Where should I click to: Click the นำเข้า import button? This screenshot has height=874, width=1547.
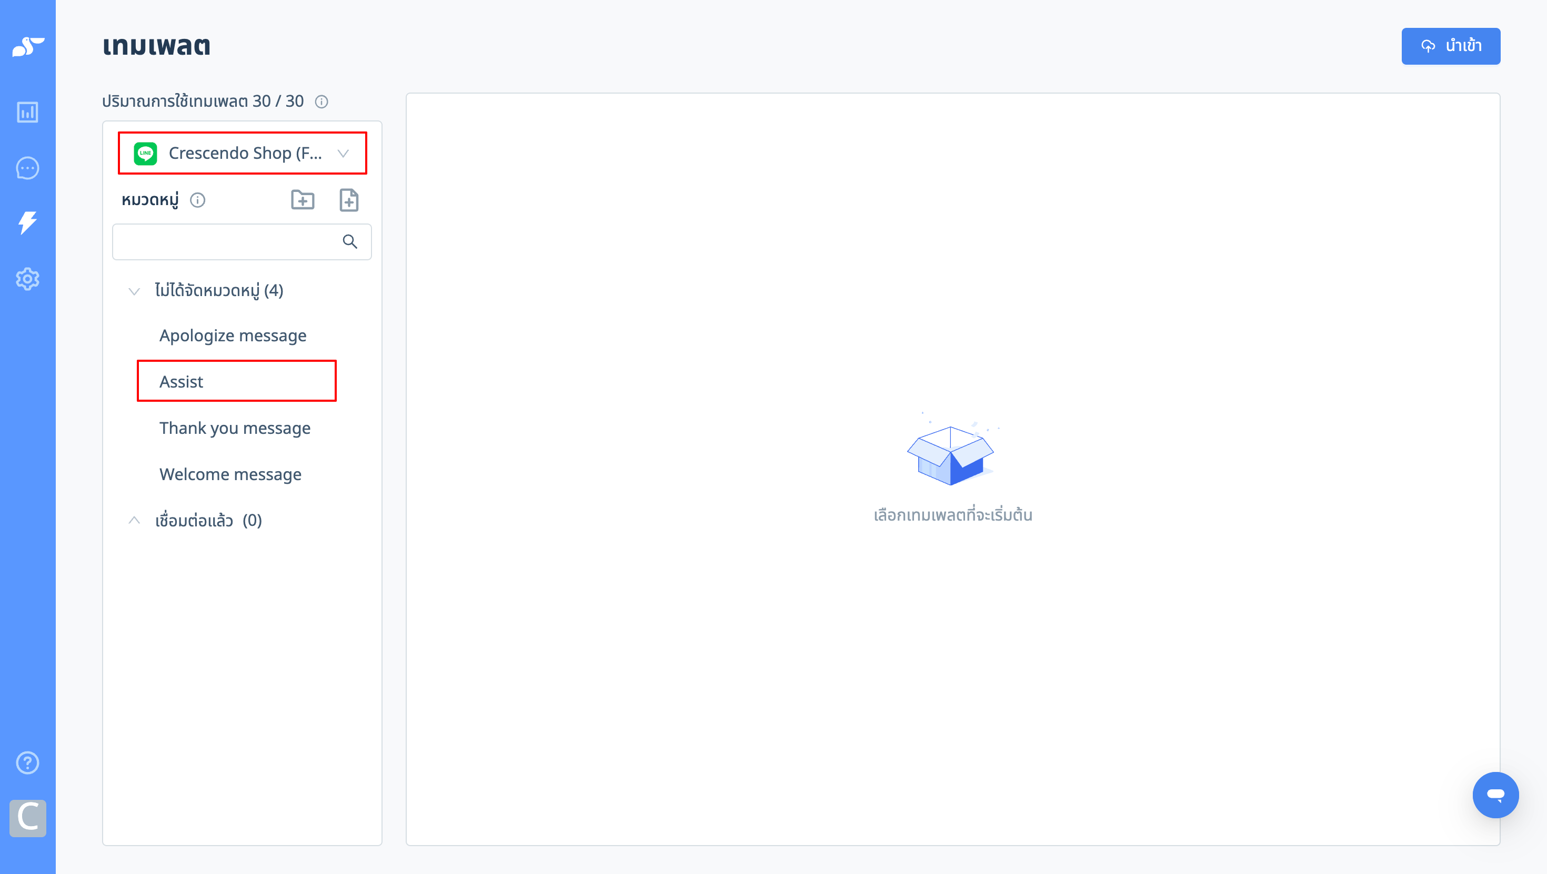click(1450, 46)
